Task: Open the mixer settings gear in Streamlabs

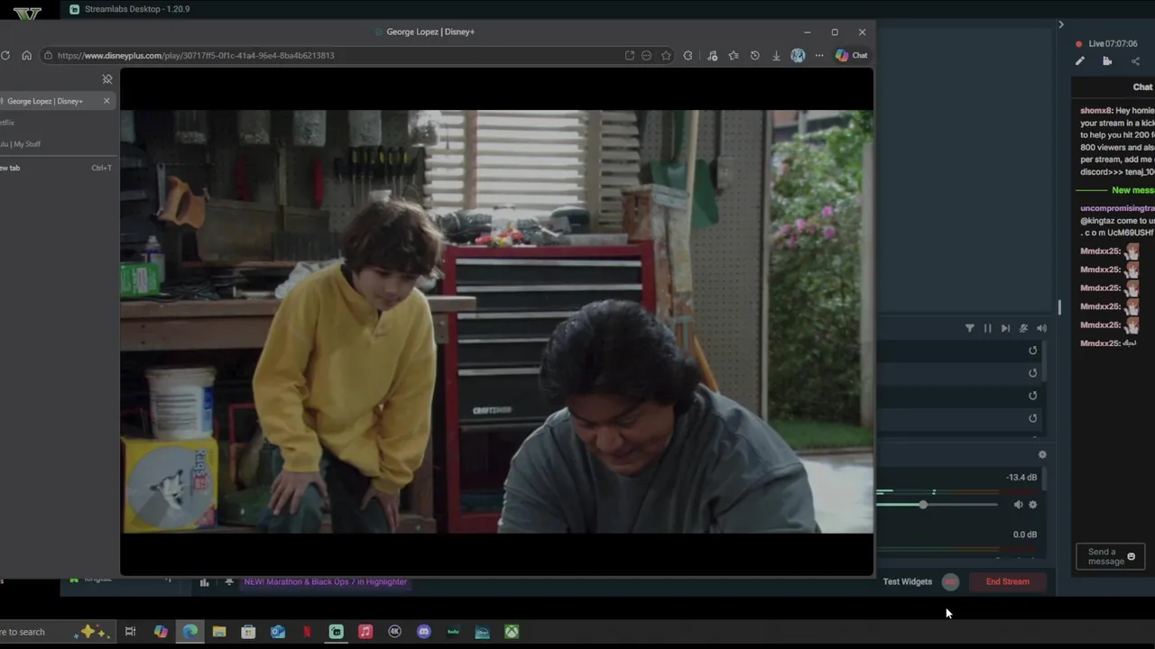Action: pos(1042,455)
